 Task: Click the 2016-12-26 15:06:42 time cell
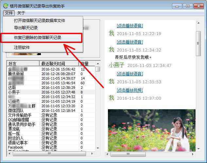(x=58, y=69)
